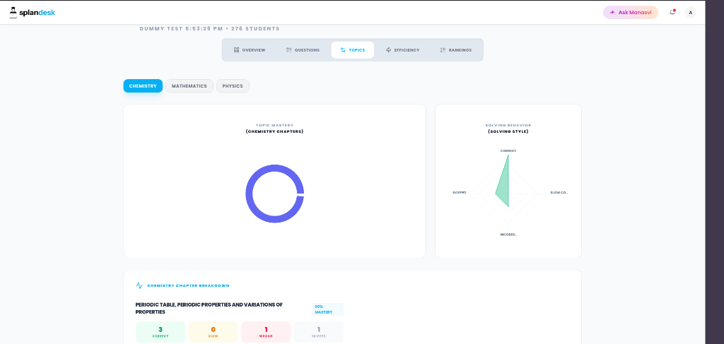Screen dimensions: 724x344
Task: Click the Slow Co.. axis label
Action: [x=559, y=192]
